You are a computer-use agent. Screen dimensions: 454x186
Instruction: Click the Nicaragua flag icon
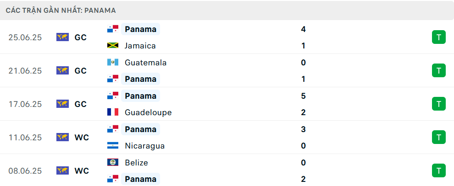pos(113,146)
